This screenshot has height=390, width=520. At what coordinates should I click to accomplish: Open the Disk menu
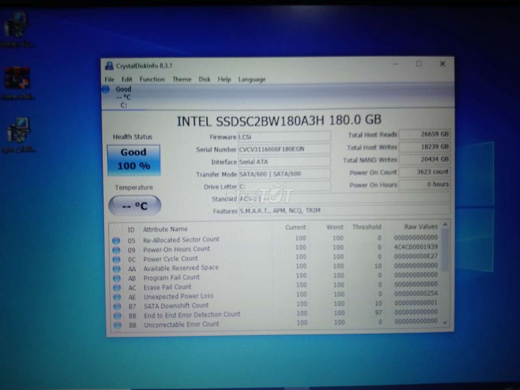pyautogui.click(x=204, y=80)
